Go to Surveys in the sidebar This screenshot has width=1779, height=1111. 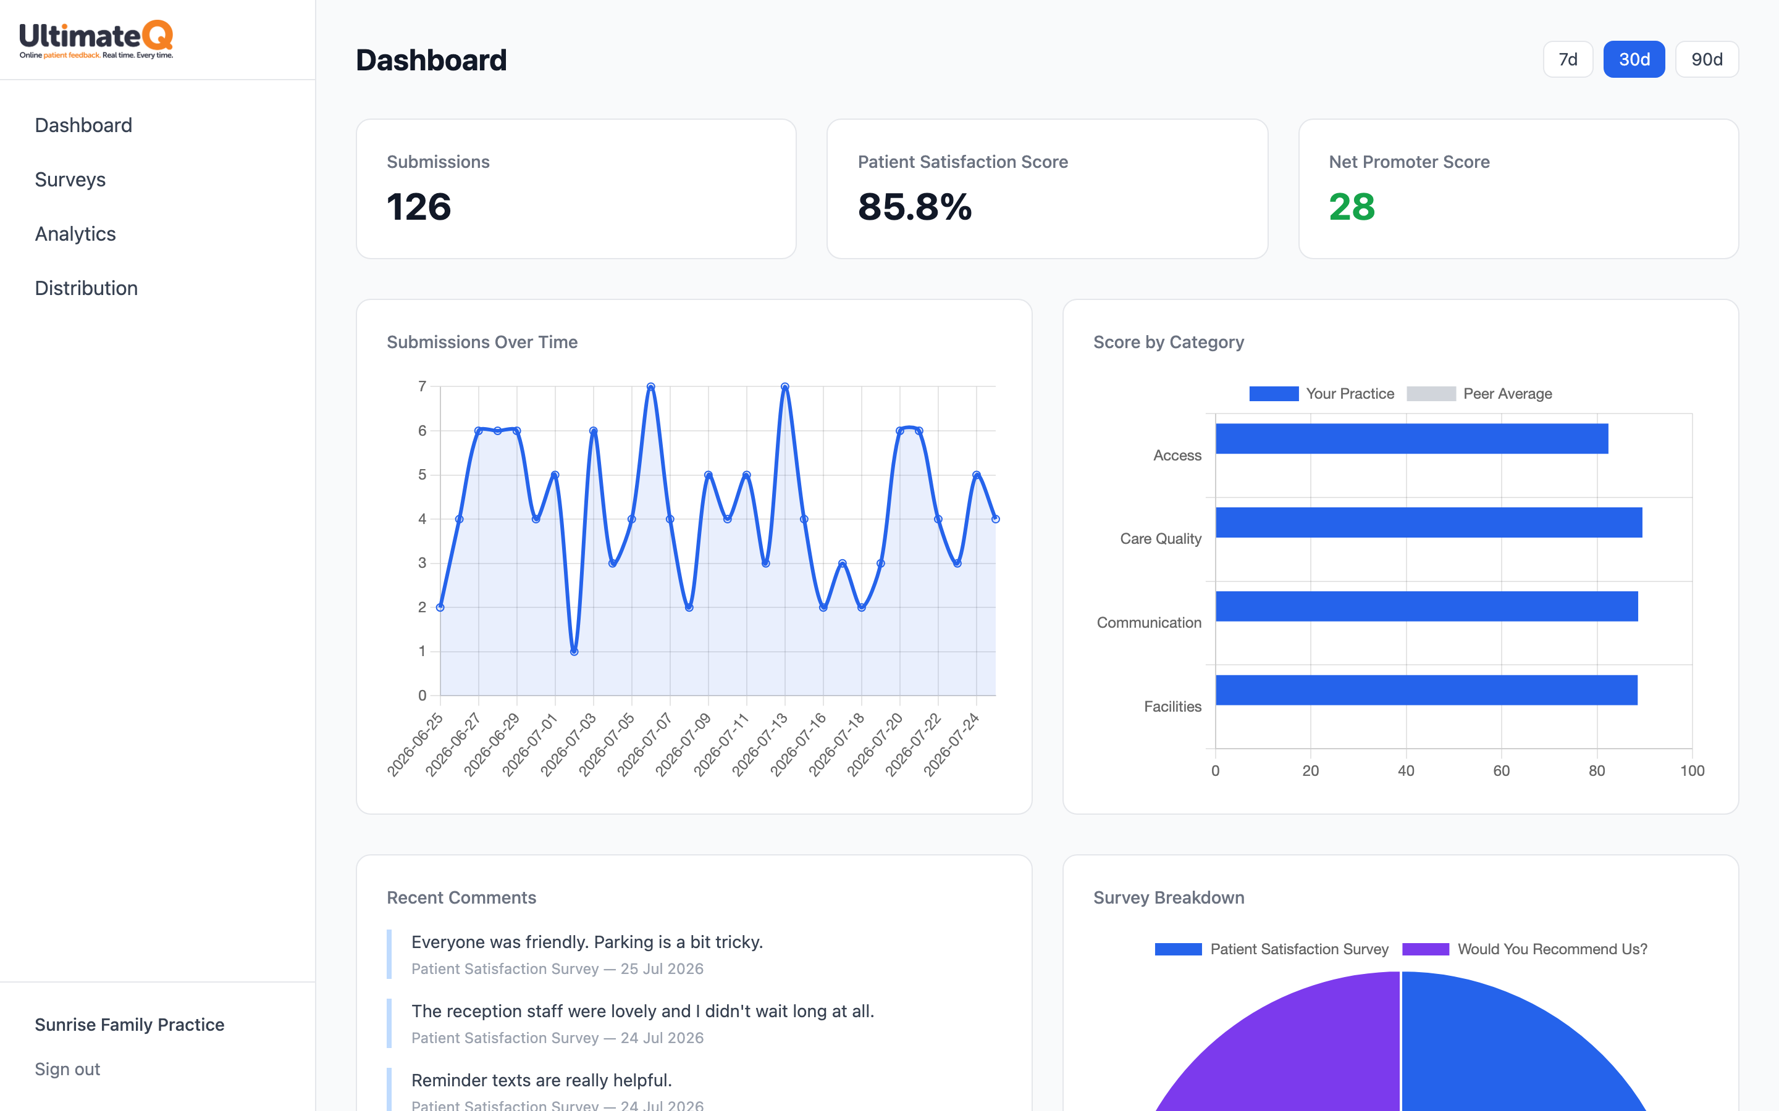pos(70,179)
